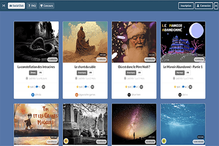Open Tim et les Graines Magiques cover
Image resolution: width=219 pixels, height=146 pixels.
36,124
